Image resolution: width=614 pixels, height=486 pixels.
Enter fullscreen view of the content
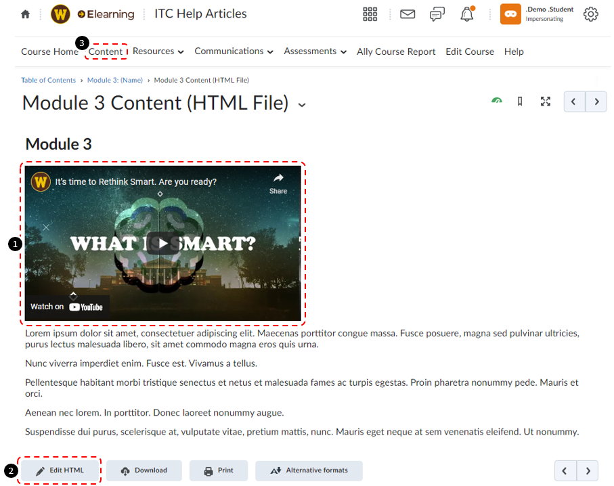click(546, 101)
